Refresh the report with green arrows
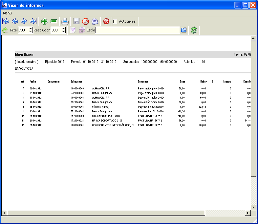The height and width of the screenshot is (224, 258). click(194, 30)
